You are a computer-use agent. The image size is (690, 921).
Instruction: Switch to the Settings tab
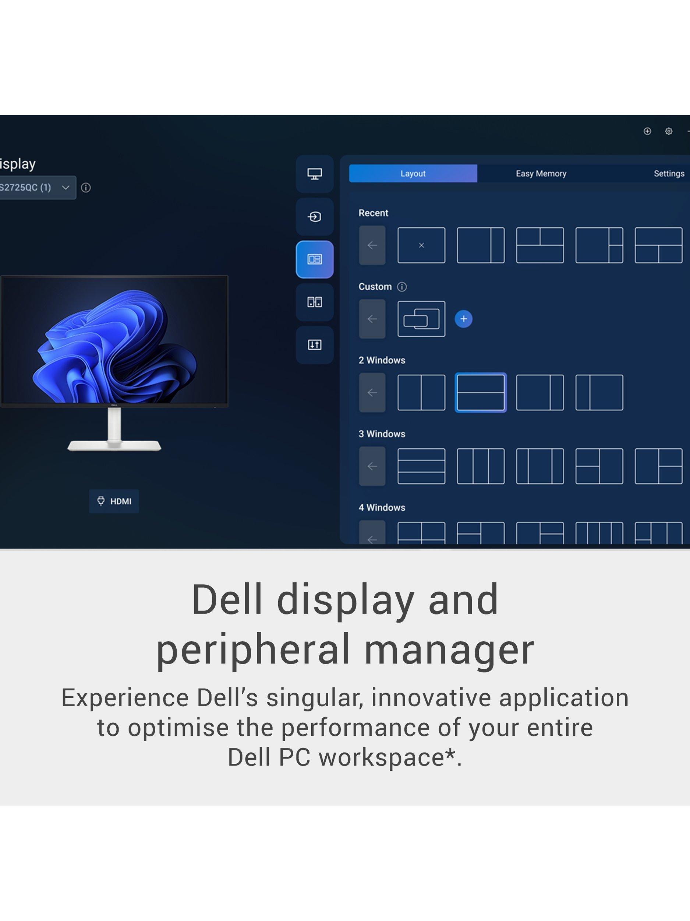pos(669,174)
